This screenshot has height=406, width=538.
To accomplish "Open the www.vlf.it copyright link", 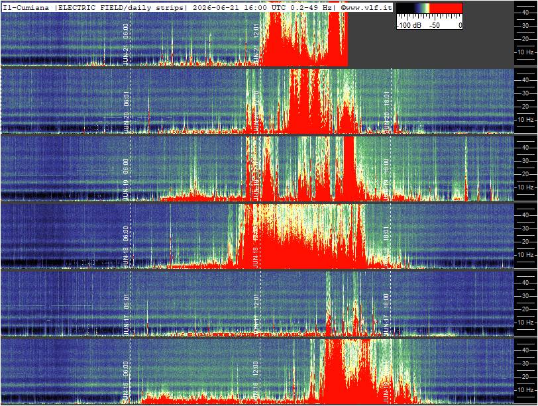I will click(x=366, y=7).
